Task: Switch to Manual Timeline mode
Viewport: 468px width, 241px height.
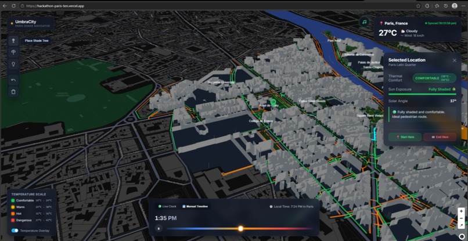Action: click(x=195, y=206)
